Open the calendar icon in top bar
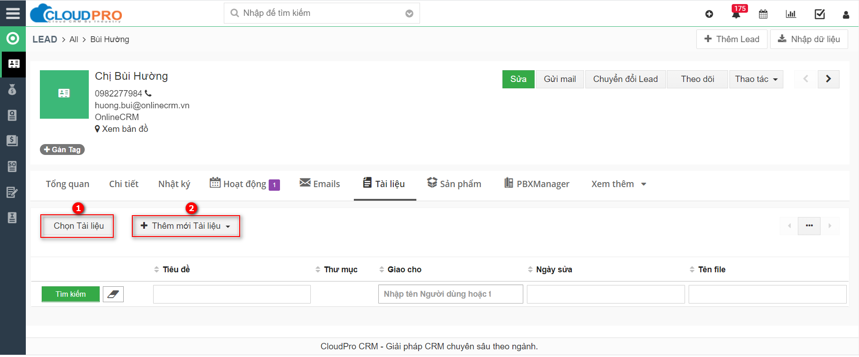Screen dimensions: 859x357 coord(763,14)
